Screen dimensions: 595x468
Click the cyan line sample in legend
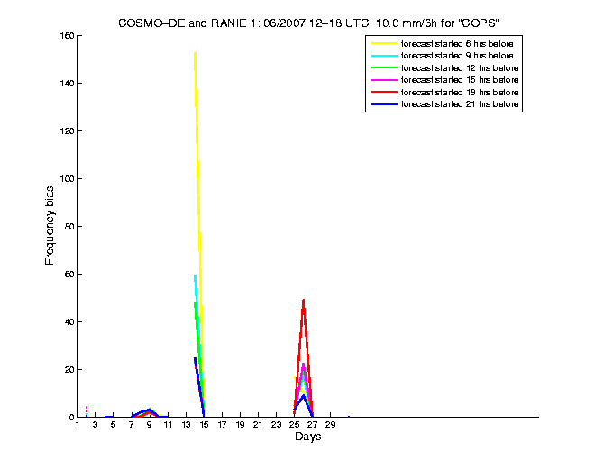point(385,56)
